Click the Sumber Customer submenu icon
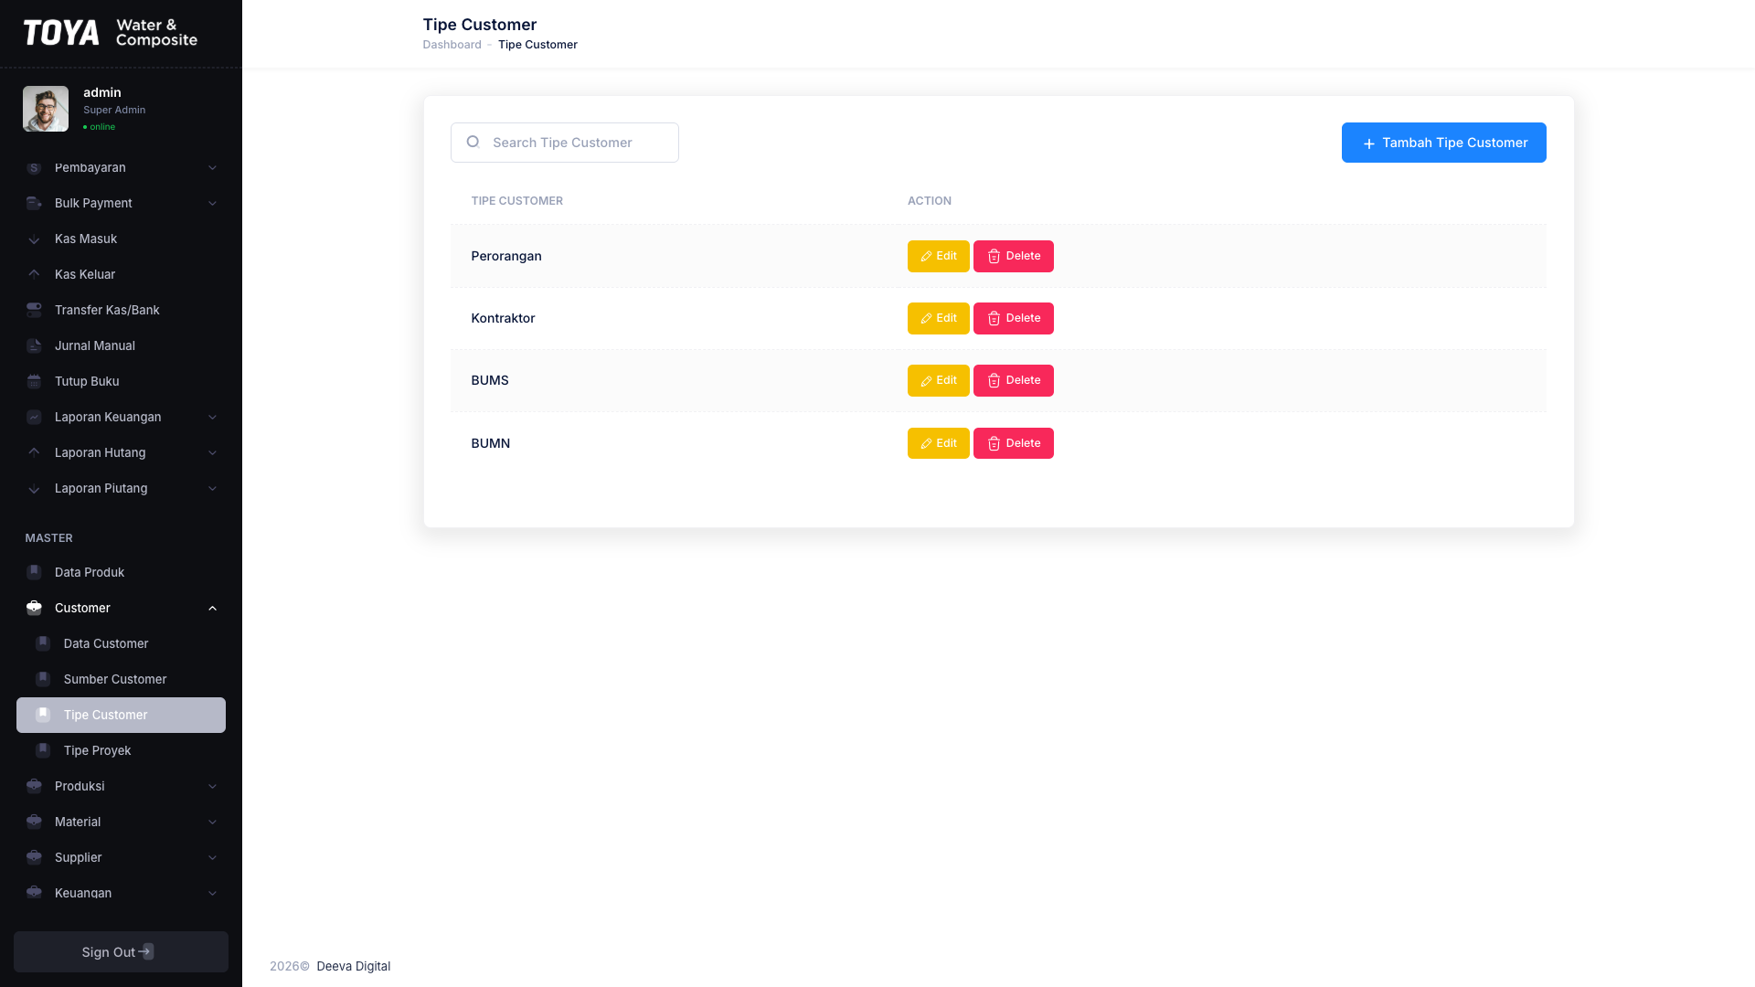 pos(43,679)
